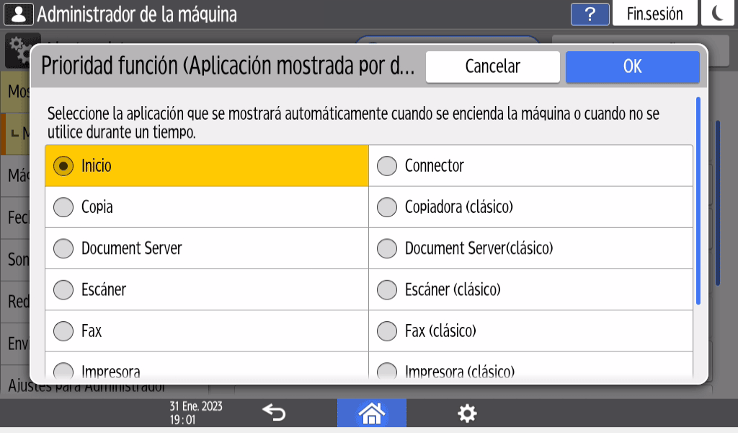738x433 pixels.
Task: Click the Fin.sesión logout button
Action: [654, 14]
